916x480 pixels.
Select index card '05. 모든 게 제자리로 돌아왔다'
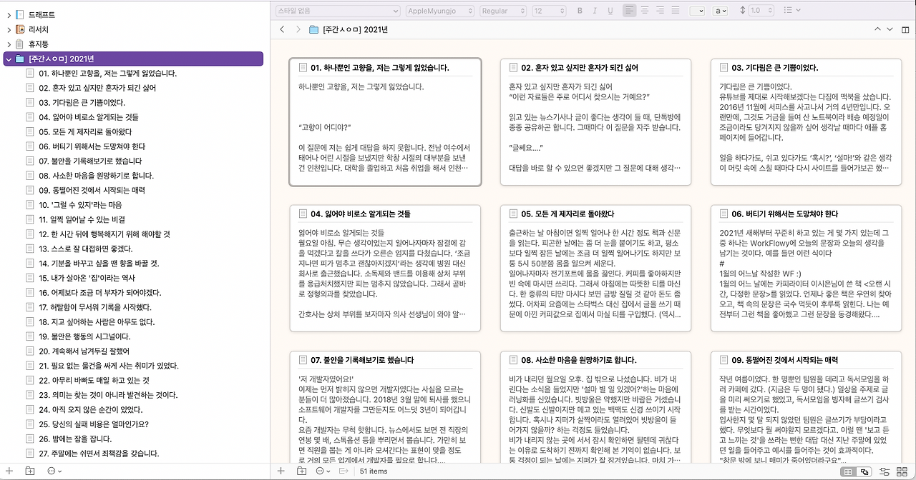pos(596,269)
